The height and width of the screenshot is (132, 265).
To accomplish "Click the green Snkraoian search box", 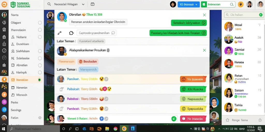I will [218, 4].
